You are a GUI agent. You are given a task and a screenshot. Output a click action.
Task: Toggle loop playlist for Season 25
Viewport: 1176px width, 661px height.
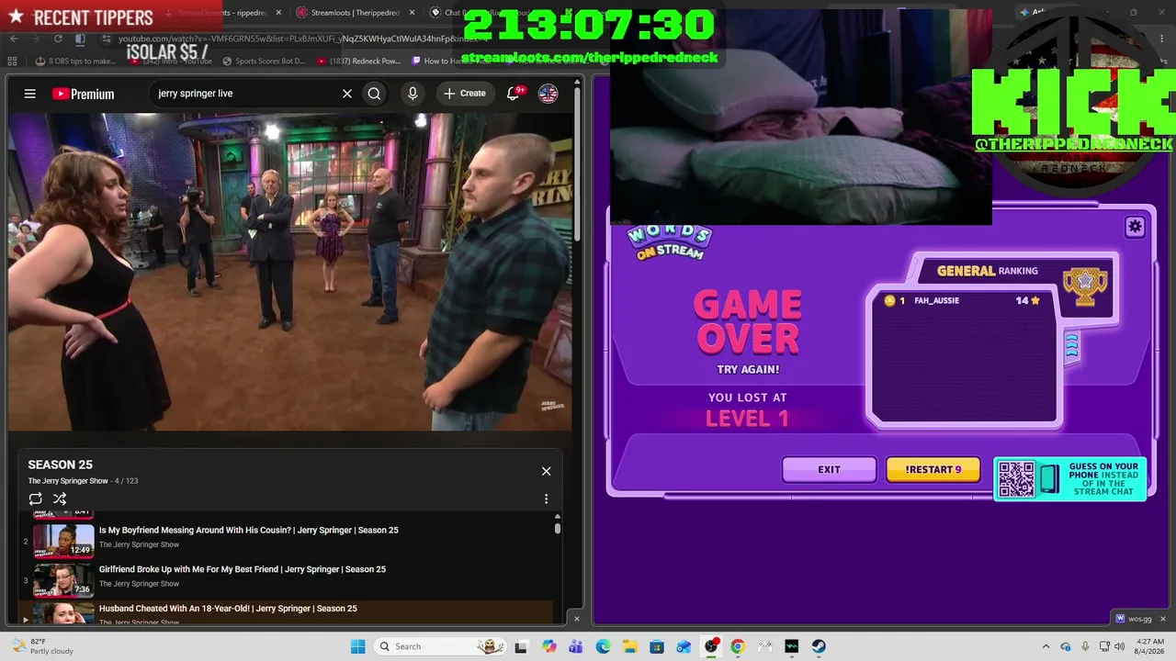point(36,499)
